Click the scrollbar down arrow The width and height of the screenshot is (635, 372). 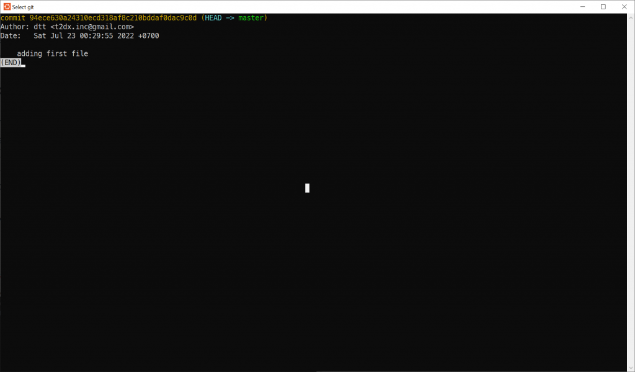click(631, 368)
